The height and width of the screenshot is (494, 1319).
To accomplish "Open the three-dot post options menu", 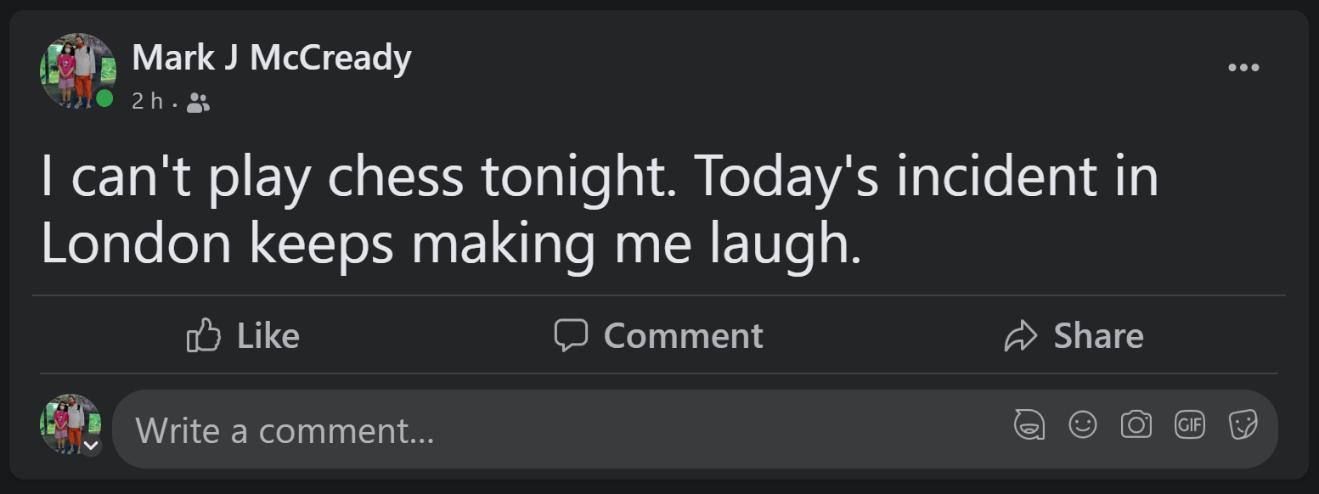I will coord(1243,68).
